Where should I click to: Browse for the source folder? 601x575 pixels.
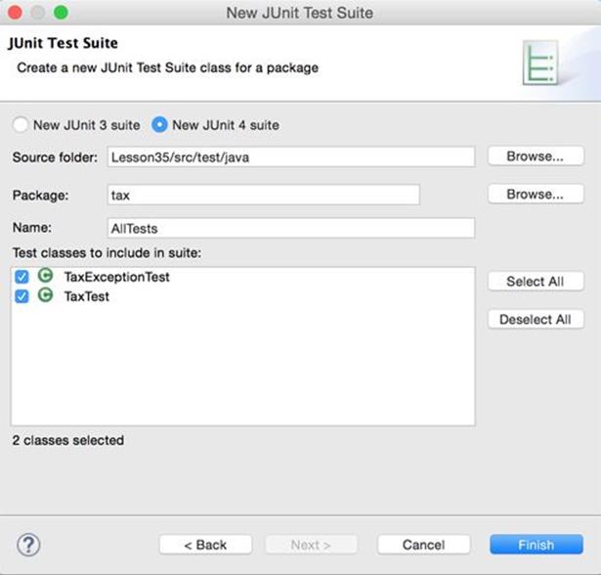click(536, 156)
